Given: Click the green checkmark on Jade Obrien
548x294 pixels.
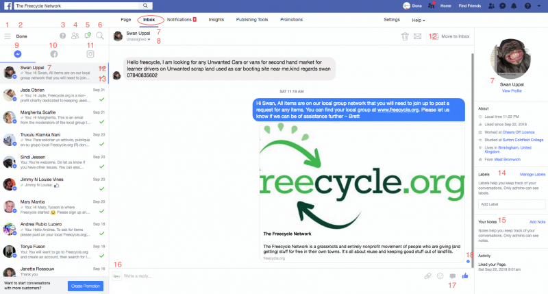Looking at the screenshot, I should (x=101, y=101).
